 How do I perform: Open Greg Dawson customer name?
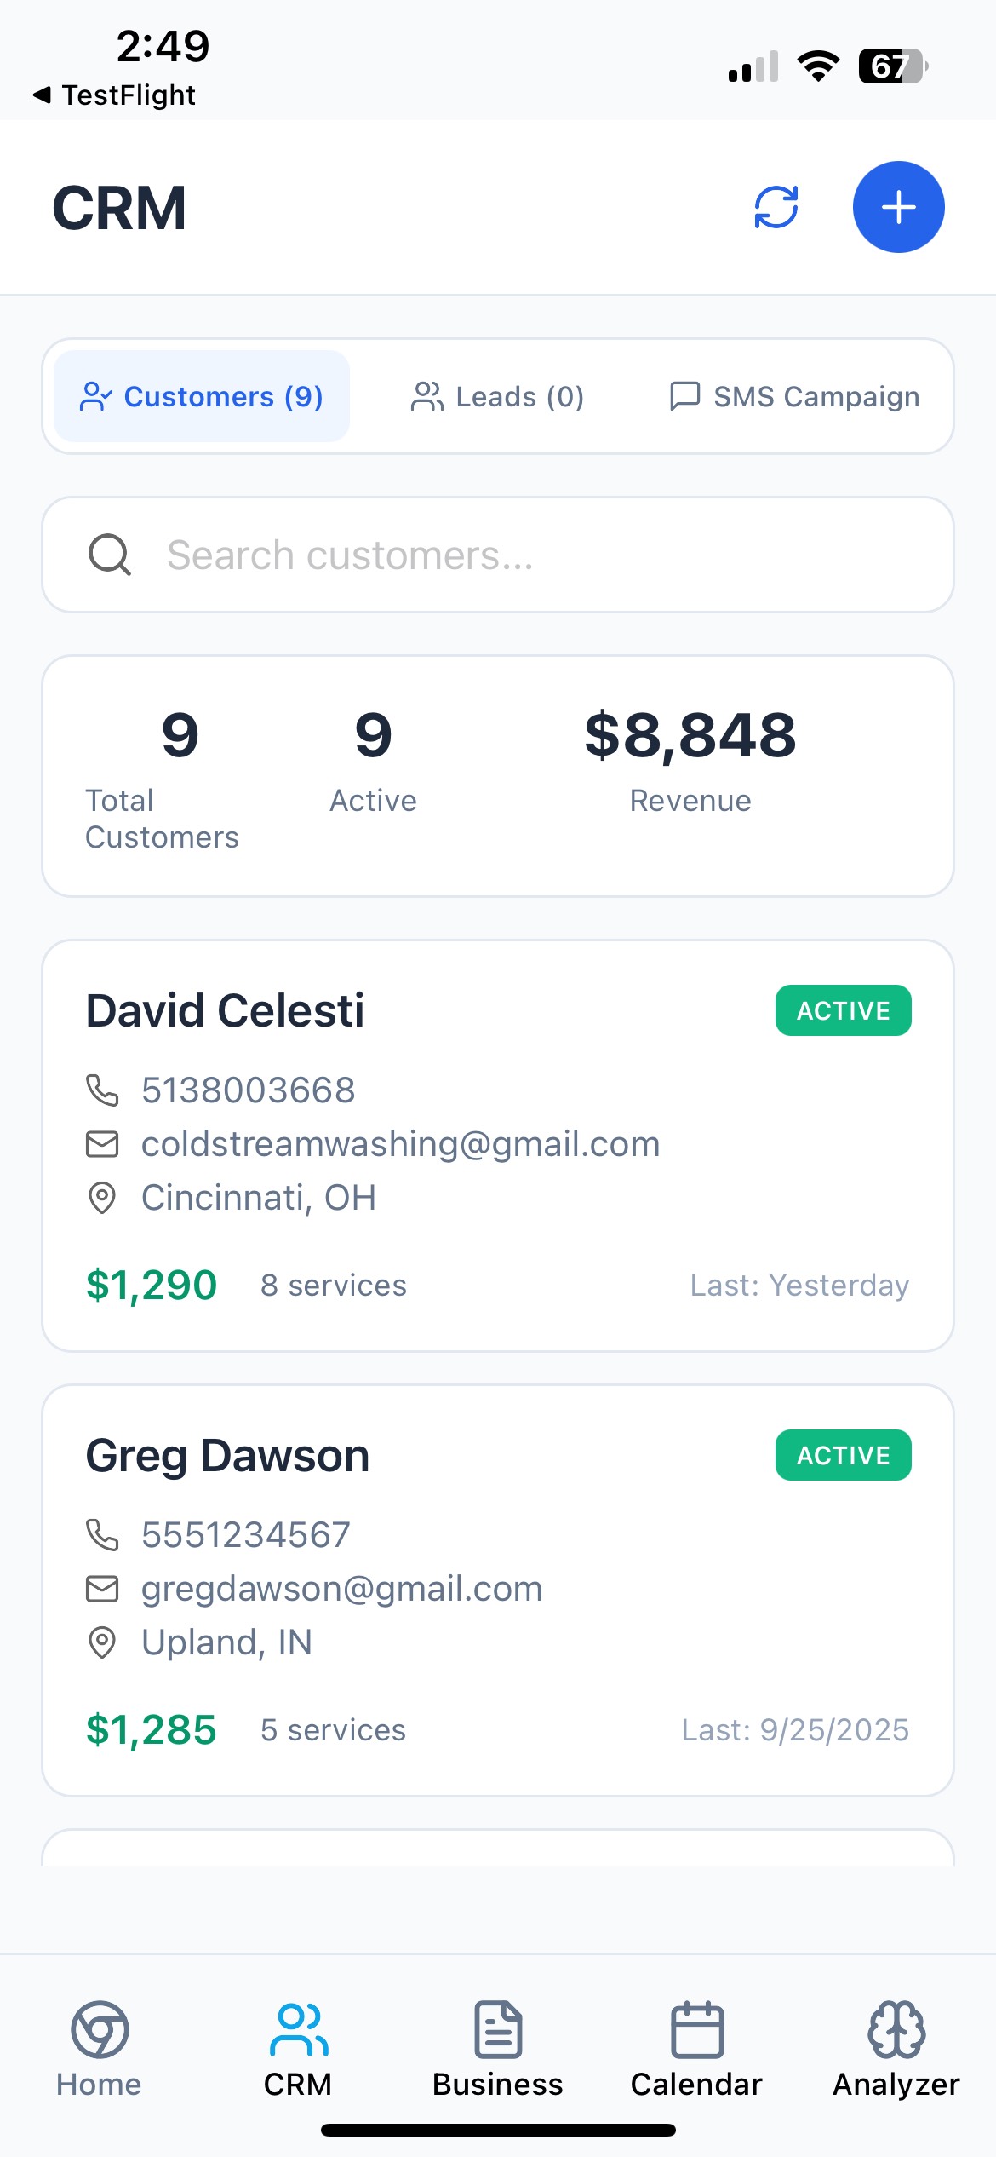click(x=227, y=1456)
